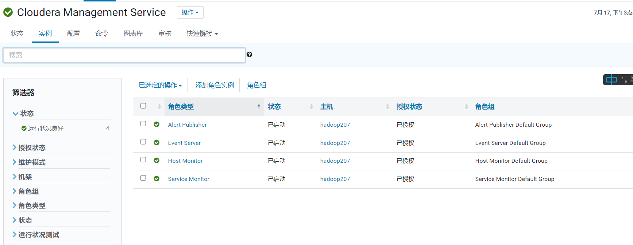Open the 已选定的操作 dropdown
633x245 pixels.
(160, 85)
